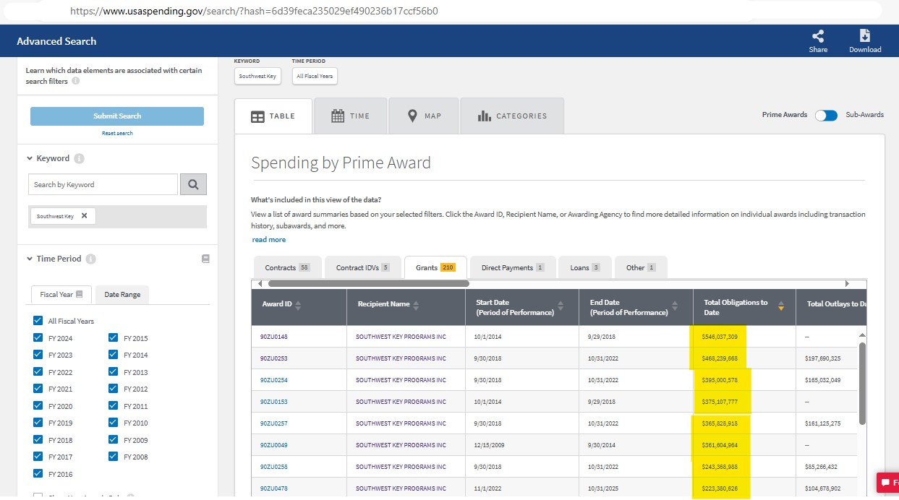
Task: Click the Submit Search button
Action: (x=117, y=116)
